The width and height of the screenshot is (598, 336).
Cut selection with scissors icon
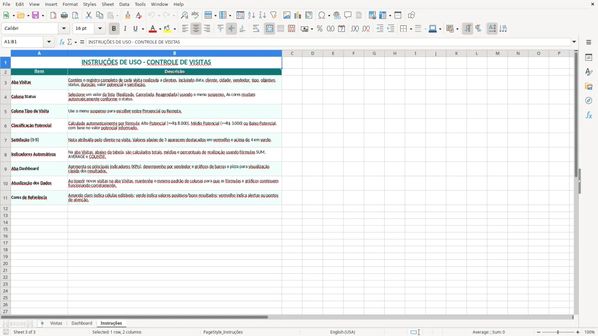coord(89,15)
